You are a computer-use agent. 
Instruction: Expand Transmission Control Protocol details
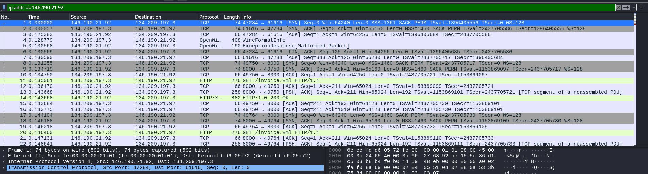click(x=3, y=168)
